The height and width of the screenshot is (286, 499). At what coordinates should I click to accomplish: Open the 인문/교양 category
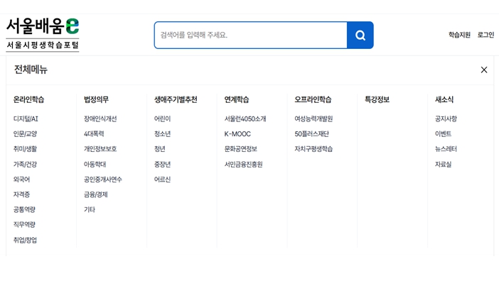click(25, 134)
